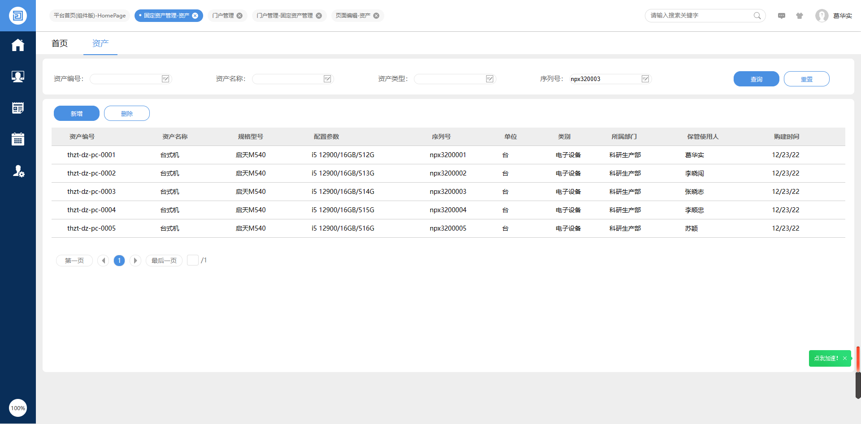861x424 pixels.
Task: Open the news list icon in sidebar
Action: point(18,108)
